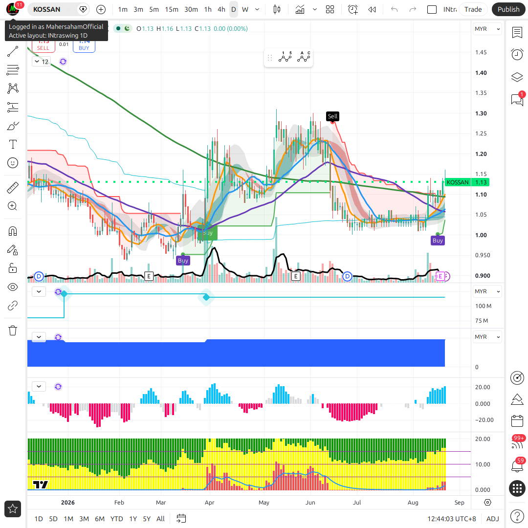Collapse the histogram pane legend chevron

point(39,387)
